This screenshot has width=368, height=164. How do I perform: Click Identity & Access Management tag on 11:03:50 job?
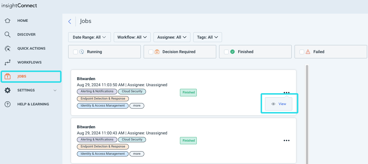pyautogui.click(x=102, y=106)
